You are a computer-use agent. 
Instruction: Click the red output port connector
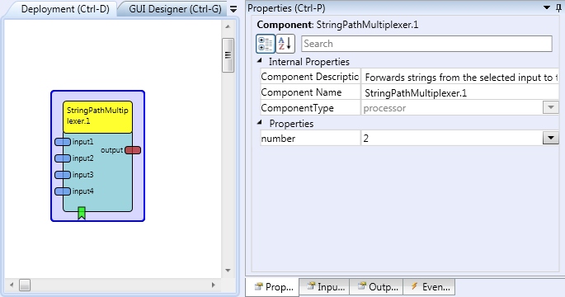(x=133, y=150)
